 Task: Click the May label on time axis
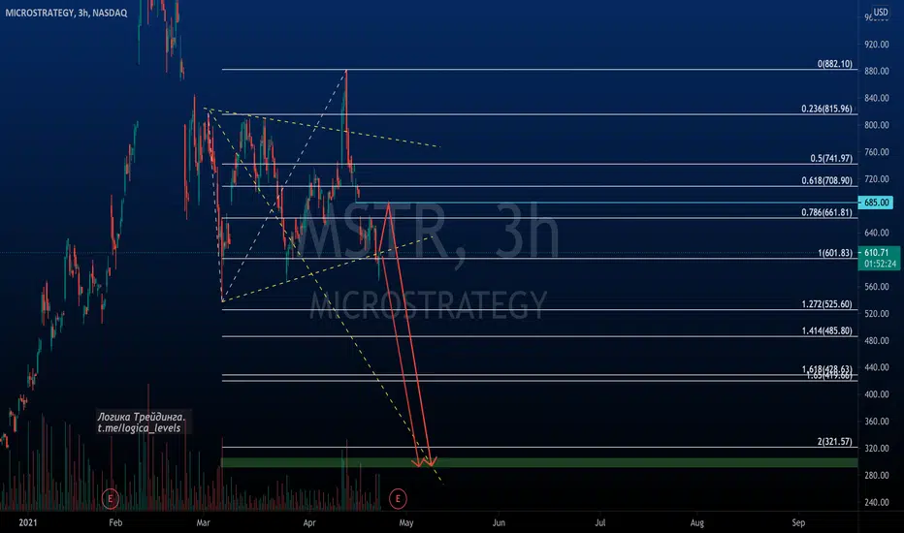point(406,522)
